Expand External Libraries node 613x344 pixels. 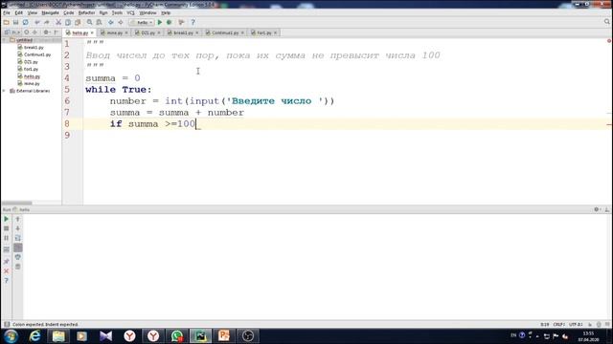click(x=4, y=91)
